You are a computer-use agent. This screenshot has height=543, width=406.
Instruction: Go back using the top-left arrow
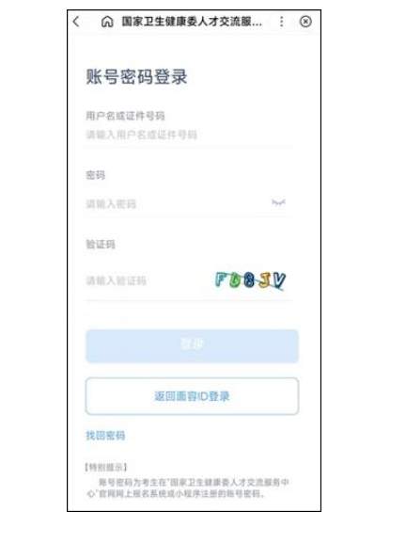pyautogui.click(x=76, y=22)
